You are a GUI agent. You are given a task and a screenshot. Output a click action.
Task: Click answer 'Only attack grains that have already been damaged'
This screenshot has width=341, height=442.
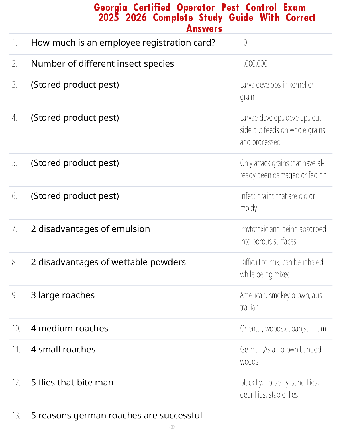(x=283, y=169)
